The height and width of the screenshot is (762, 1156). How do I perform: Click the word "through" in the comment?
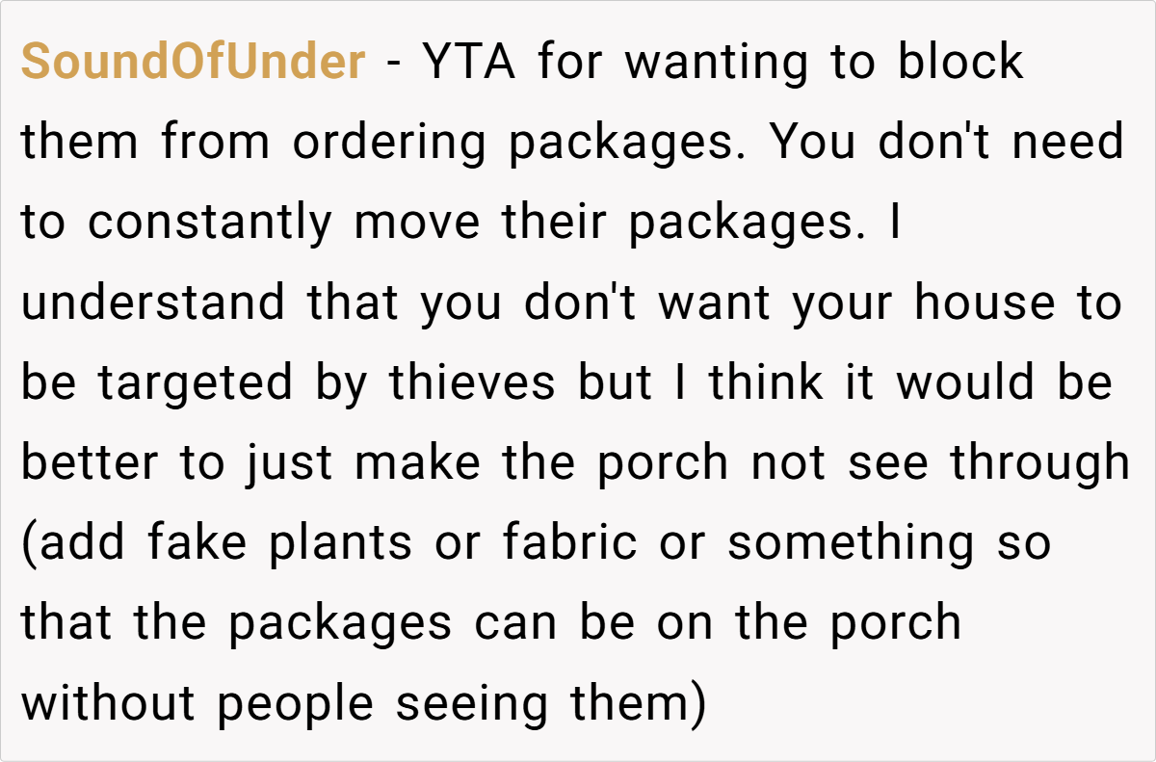click(x=1040, y=464)
